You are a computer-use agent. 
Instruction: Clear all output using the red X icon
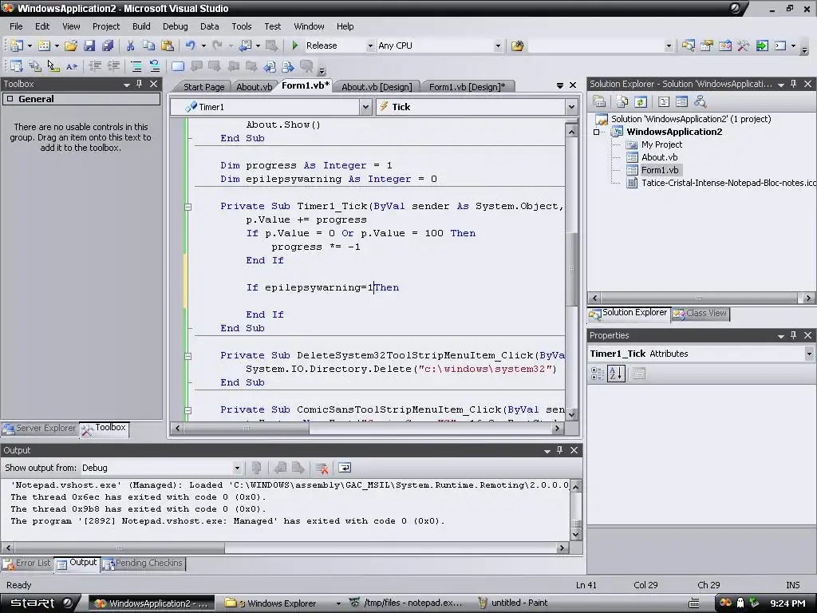[x=322, y=468]
